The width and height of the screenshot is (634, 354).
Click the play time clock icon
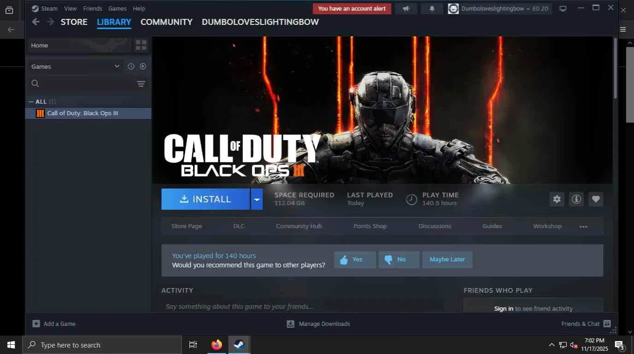coord(411,199)
